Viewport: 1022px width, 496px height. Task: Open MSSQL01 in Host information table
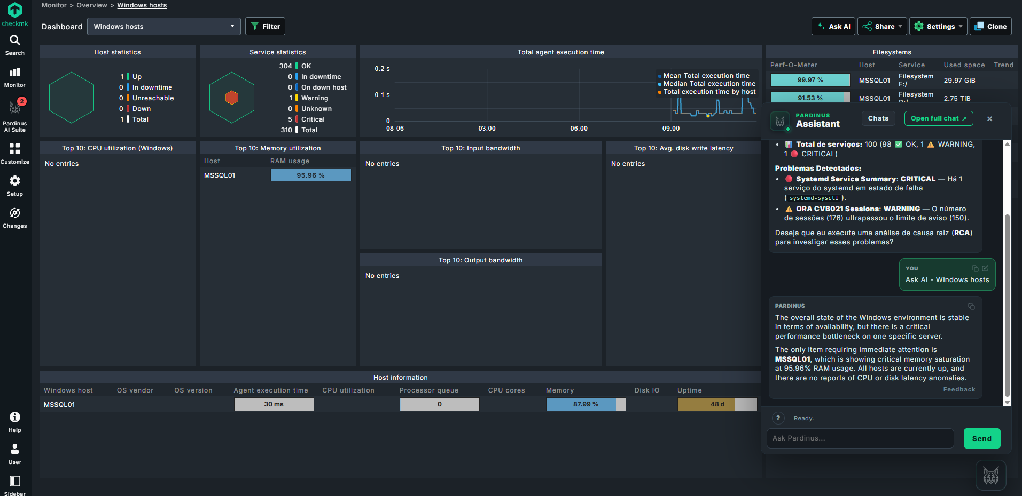tap(59, 405)
